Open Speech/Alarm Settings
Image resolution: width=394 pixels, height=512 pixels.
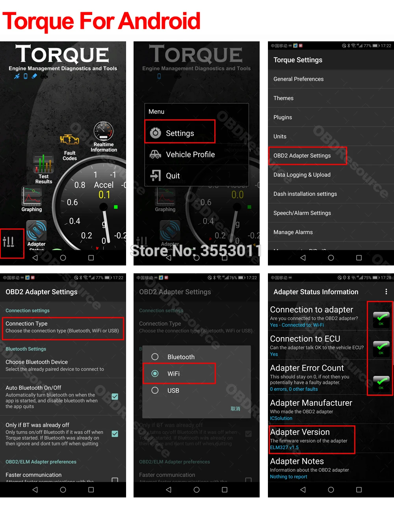pyautogui.click(x=331, y=213)
